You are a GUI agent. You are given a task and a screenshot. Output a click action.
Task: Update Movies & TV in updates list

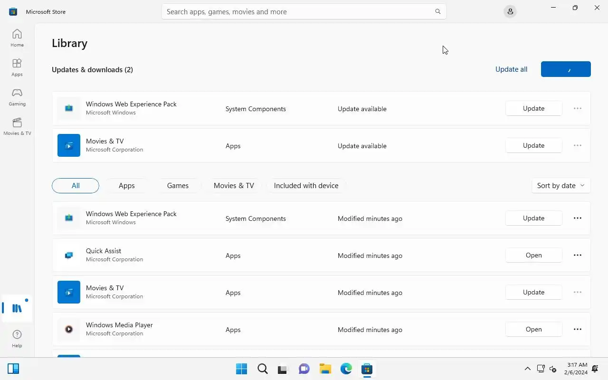click(x=533, y=145)
